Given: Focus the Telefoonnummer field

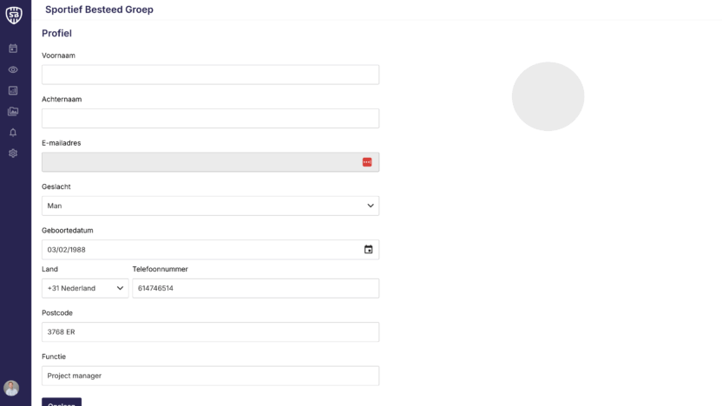Looking at the screenshot, I should tap(255, 288).
